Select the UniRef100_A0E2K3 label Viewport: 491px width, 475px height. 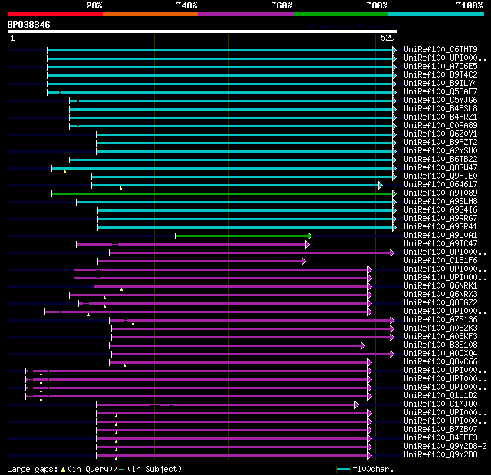pyautogui.click(x=440, y=328)
